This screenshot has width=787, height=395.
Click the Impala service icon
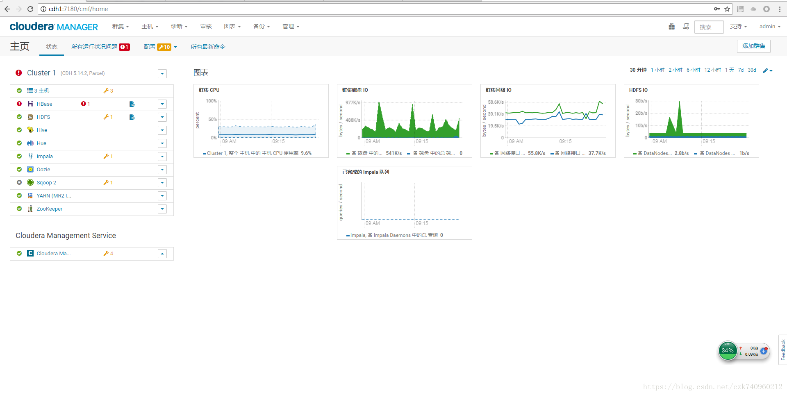click(30, 156)
